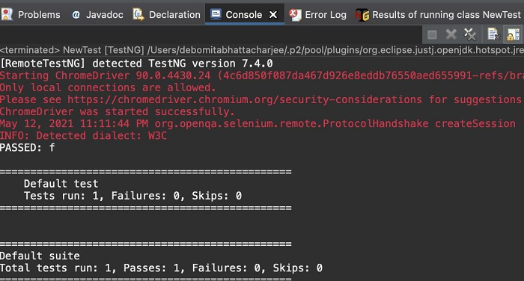This screenshot has width=524, height=281.
Task: Click the PASSED: f output line
Action: point(28,147)
